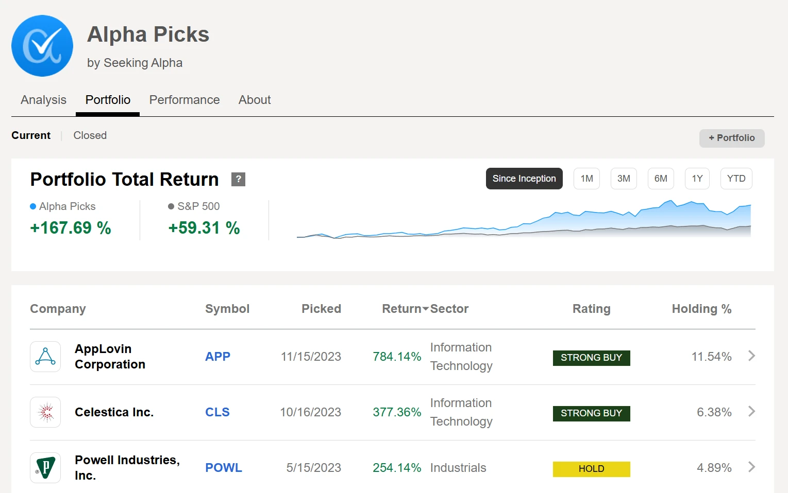Click the by Seeking Alpha subtitle
This screenshot has width=788, height=493.
tap(135, 63)
